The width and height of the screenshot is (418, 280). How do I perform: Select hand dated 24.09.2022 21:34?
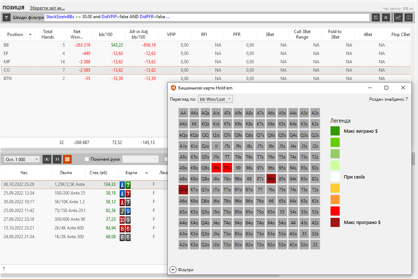click(84, 237)
